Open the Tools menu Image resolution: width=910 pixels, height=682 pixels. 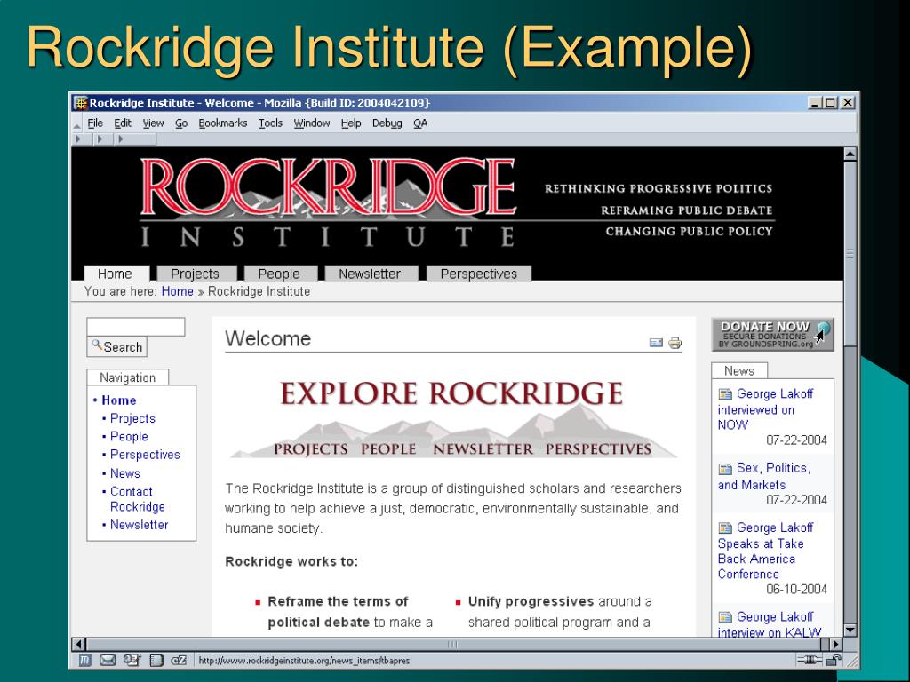coord(270,123)
